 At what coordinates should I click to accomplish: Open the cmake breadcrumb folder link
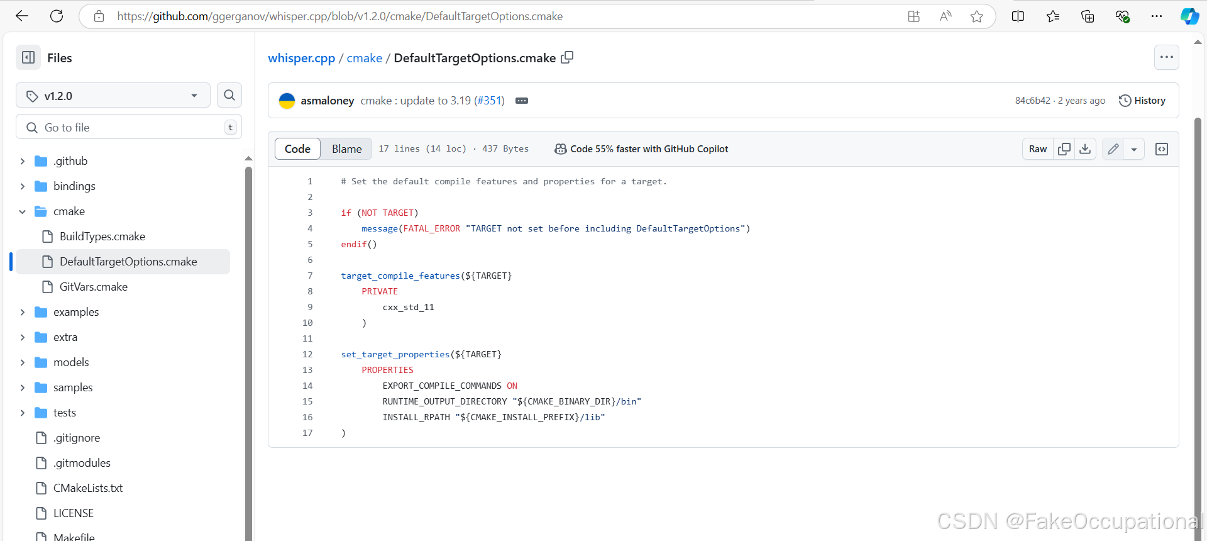coord(365,58)
